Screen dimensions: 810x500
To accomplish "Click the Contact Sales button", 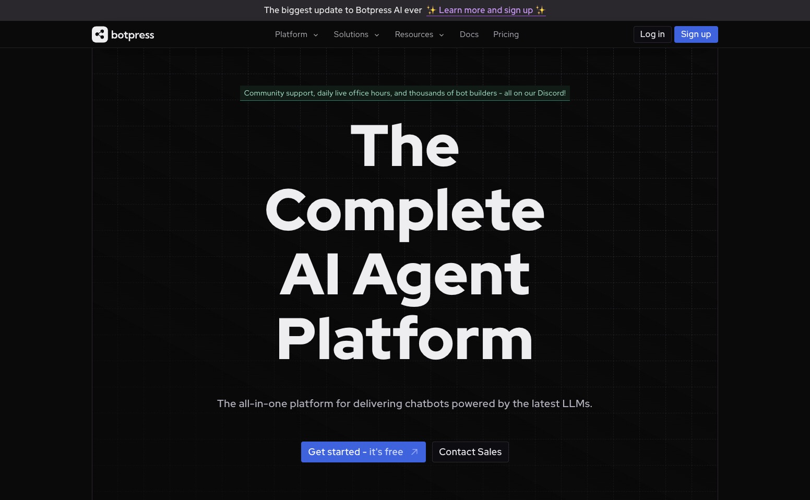I will click(x=470, y=452).
